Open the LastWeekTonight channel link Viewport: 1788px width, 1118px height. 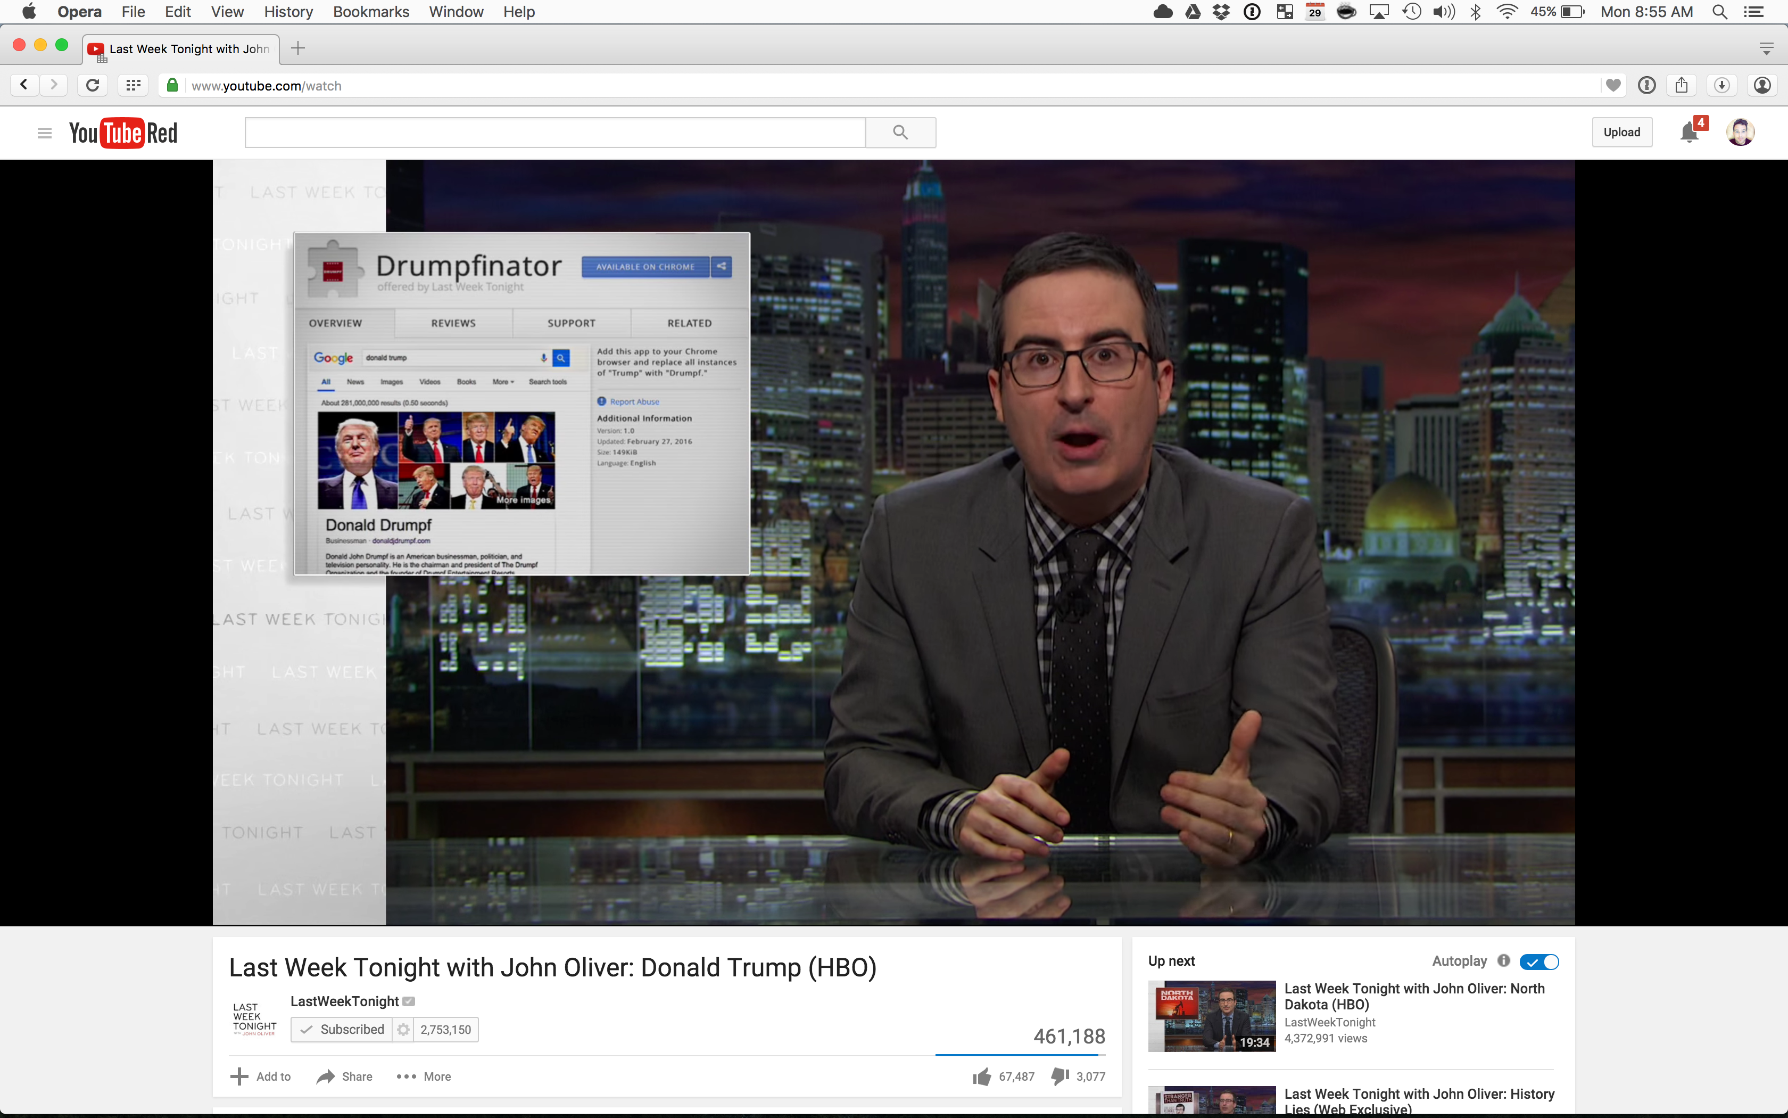344,1001
